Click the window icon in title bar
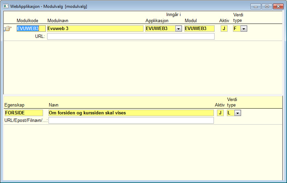This screenshot has height=183, width=287. (6, 6)
